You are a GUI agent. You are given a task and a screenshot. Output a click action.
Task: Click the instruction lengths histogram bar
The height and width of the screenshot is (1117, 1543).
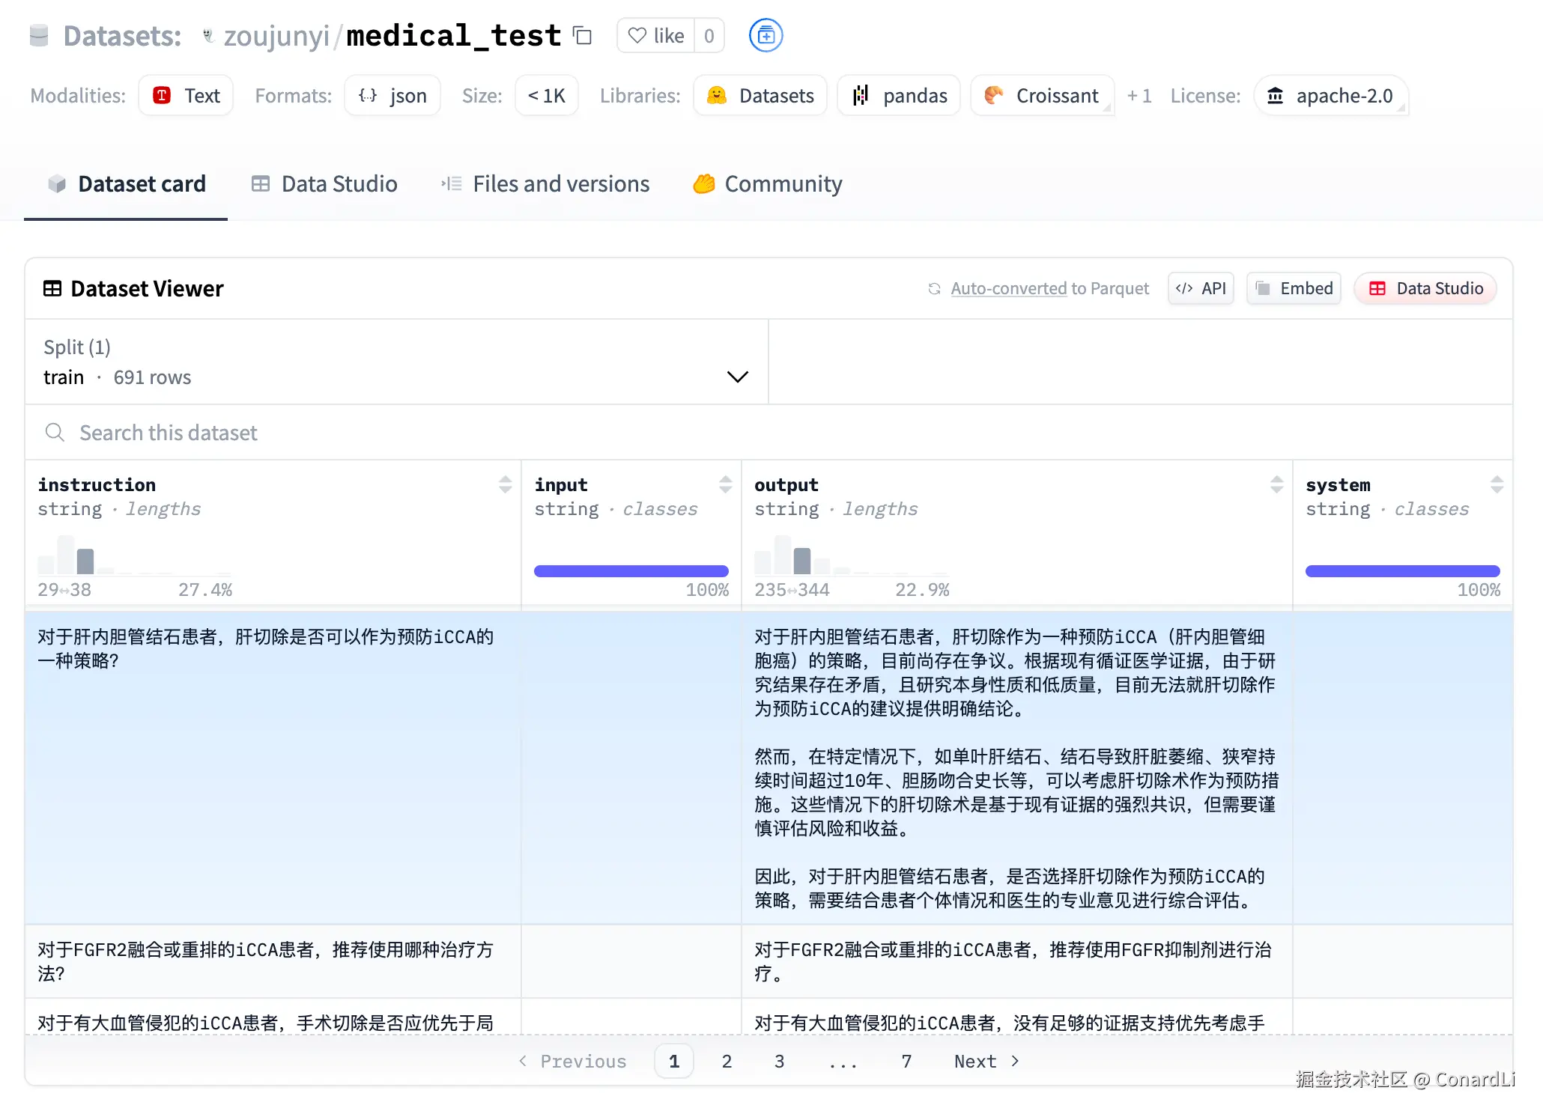click(x=85, y=561)
